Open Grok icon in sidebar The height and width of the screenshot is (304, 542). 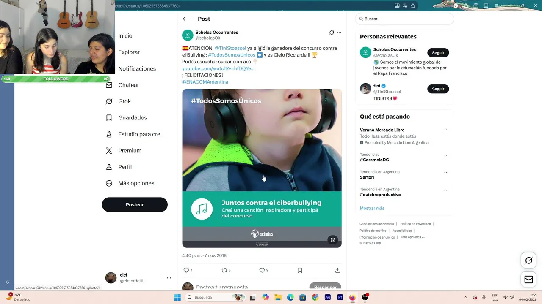109,101
